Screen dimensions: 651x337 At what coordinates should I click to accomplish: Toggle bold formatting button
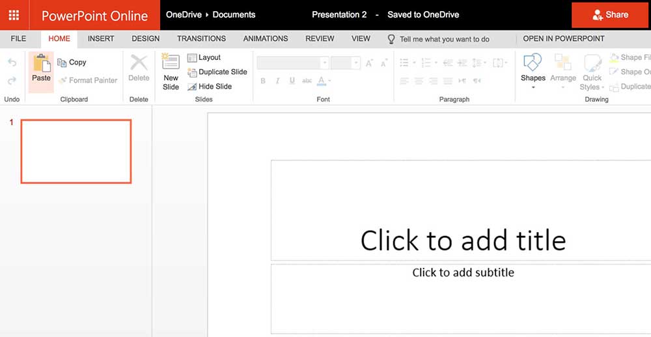[263, 81]
